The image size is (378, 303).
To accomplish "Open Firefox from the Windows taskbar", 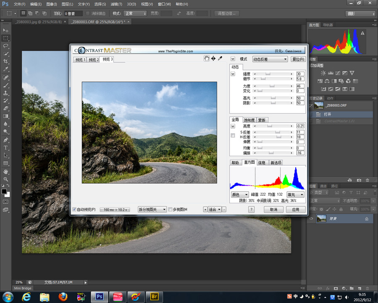I will (63, 297).
